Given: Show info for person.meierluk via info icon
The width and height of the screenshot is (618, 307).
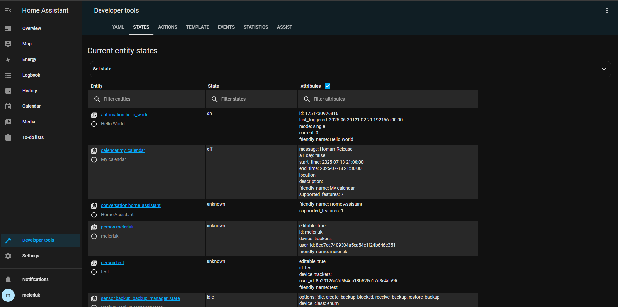Looking at the screenshot, I should point(94,236).
